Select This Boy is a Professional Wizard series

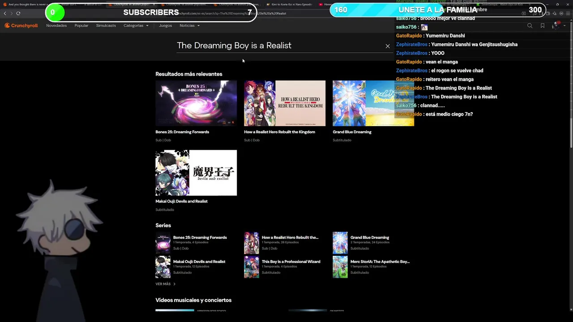(x=291, y=262)
